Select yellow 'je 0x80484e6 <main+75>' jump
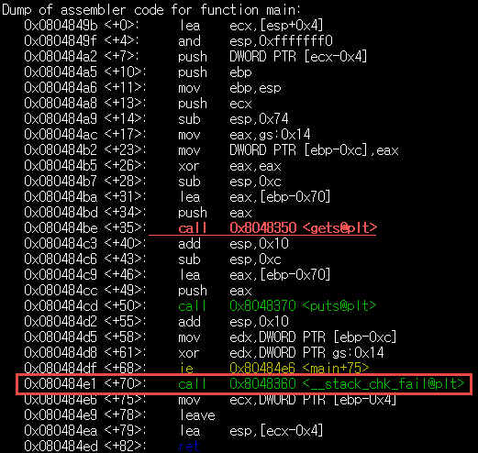 273,368
